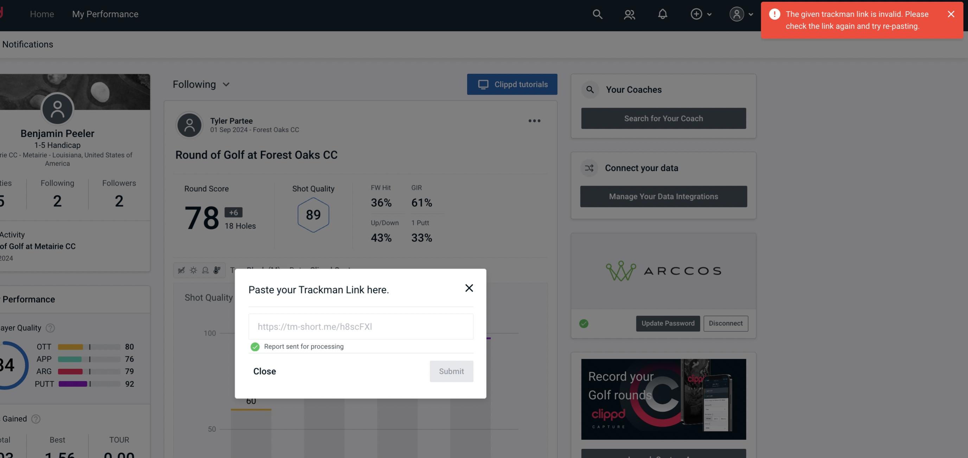Click the user profile icon
Image resolution: width=968 pixels, height=458 pixels.
click(x=737, y=14)
